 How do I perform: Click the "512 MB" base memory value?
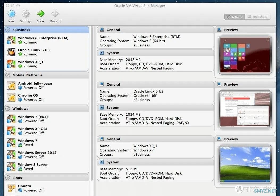[132, 169]
